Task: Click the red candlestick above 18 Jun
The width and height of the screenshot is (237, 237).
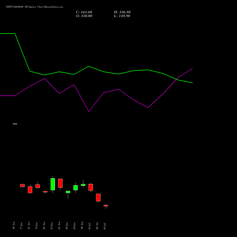Action: pyautogui.click(x=30, y=190)
